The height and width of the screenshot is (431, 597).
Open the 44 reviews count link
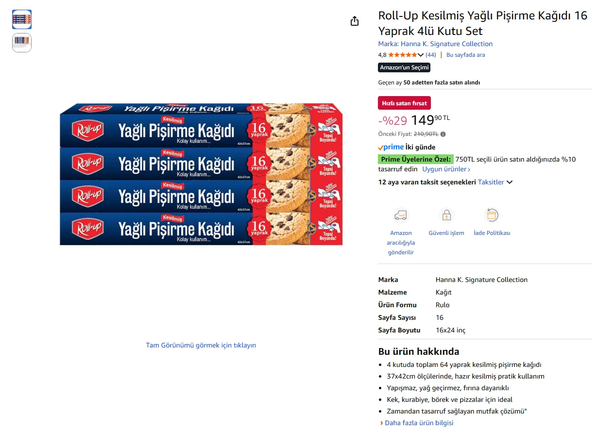431,55
